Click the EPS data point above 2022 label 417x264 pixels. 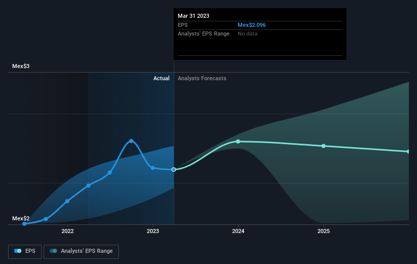click(67, 201)
